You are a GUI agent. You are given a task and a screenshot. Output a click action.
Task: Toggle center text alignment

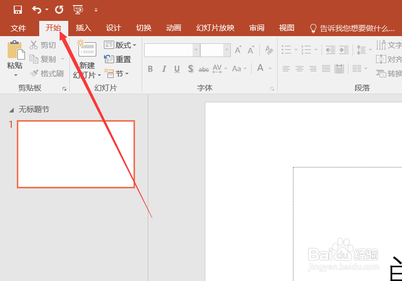(300, 69)
